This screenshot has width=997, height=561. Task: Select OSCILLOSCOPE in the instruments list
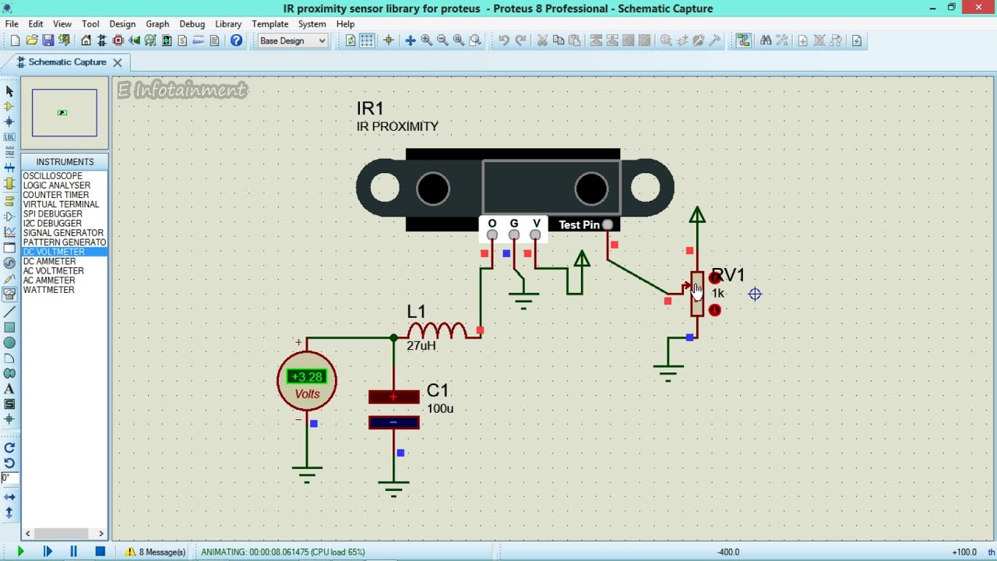tap(52, 176)
